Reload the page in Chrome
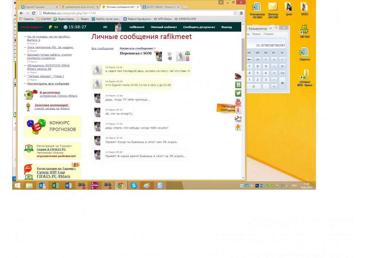 [34, 13]
